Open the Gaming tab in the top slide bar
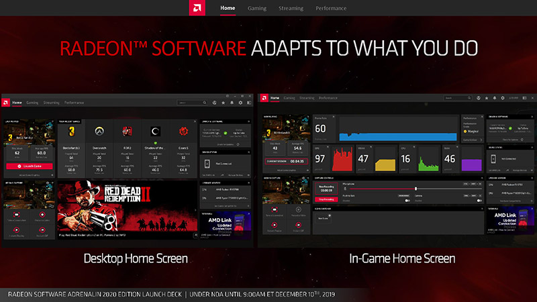 (x=257, y=8)
